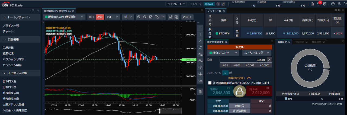
Task: Open the ストリーミング order type dropdown
Action: [256, 53]
